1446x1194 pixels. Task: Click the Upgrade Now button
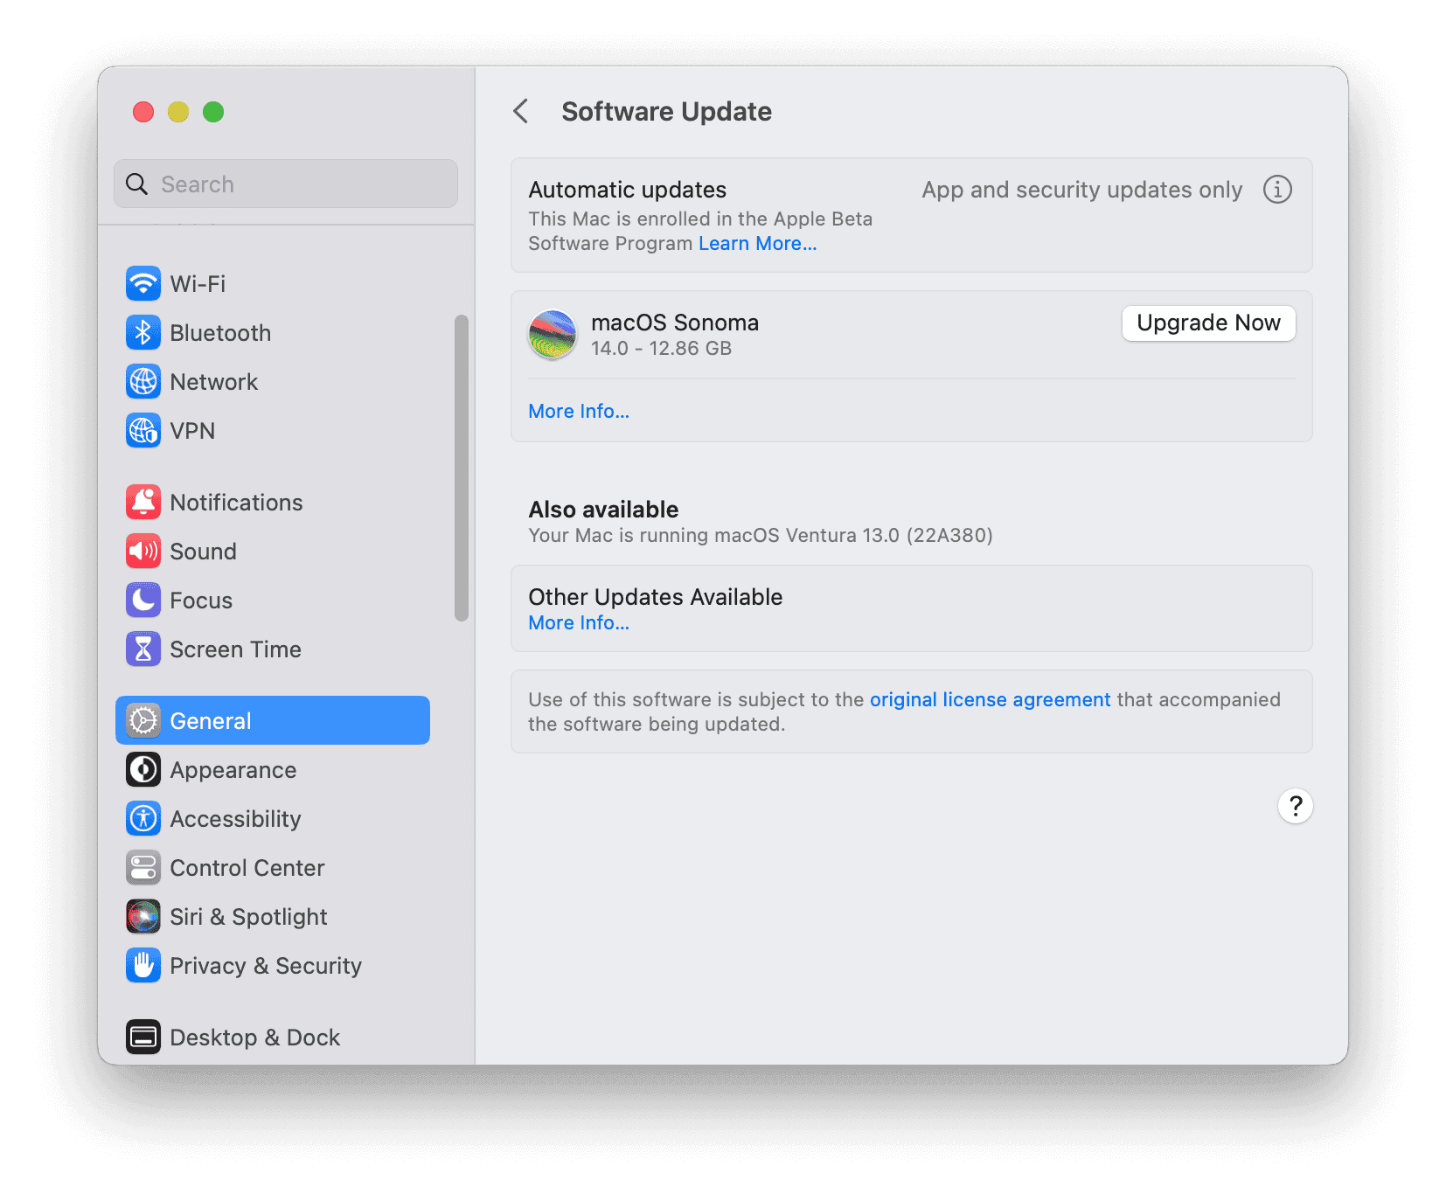[x=1207, y=323]
